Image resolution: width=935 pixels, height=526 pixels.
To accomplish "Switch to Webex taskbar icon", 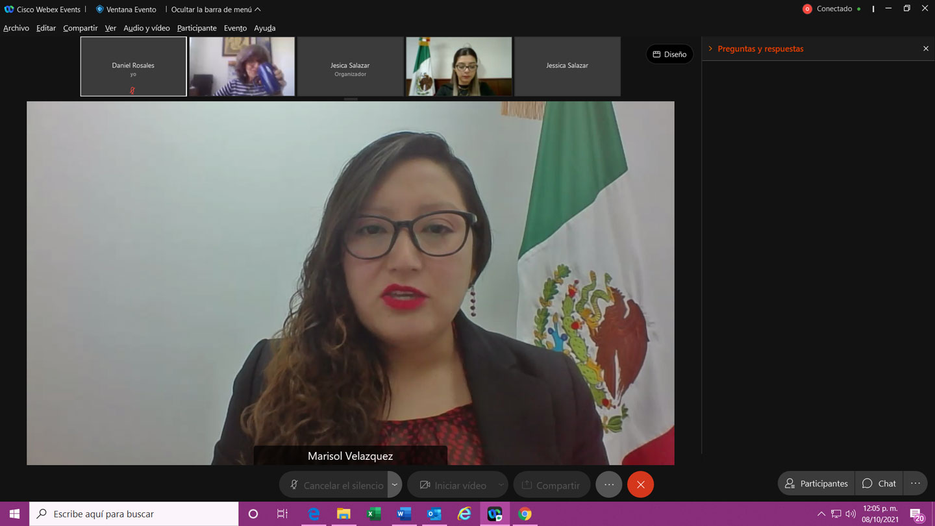I will click(x=495, y=514).
